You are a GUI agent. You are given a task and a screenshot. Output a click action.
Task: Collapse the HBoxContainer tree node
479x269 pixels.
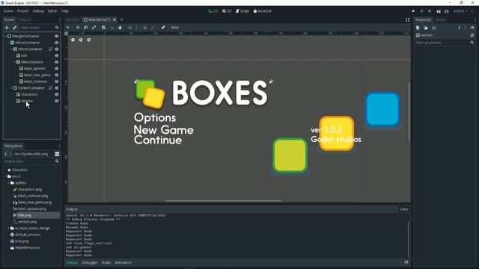coord(8,43)
